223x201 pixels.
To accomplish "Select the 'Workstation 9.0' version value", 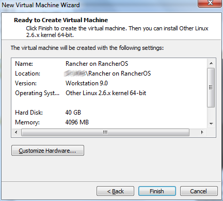I will coord(87,83).
